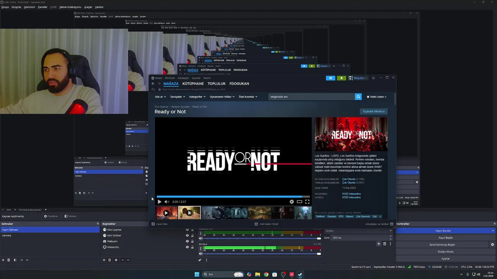This screenshot has height=279, width=497.
Task: Click the Özellikler button
Action: point(51,216)
